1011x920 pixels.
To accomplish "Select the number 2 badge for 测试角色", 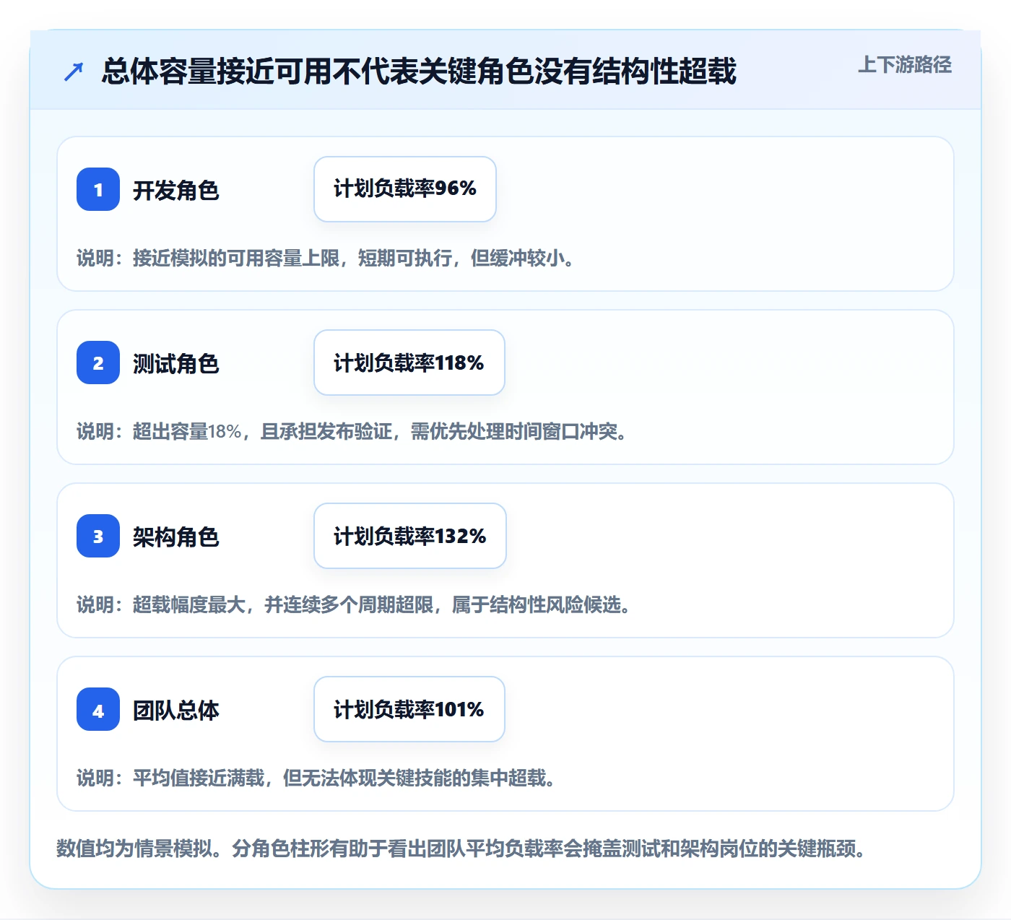I will point(98,363).
